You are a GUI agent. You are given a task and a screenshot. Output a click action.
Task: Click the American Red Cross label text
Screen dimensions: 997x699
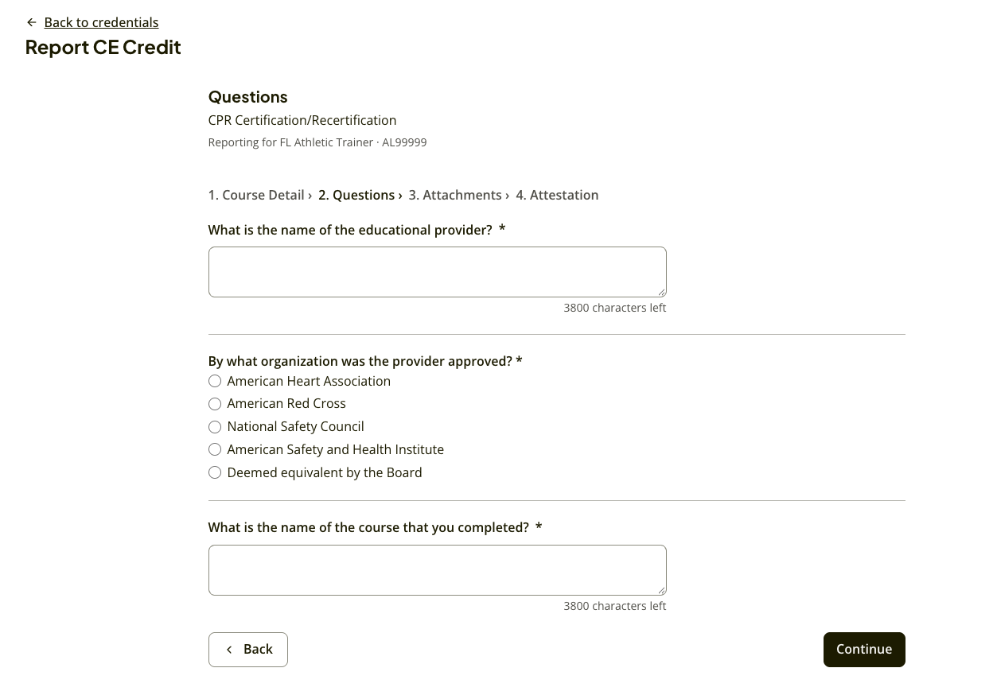point(286,404)
